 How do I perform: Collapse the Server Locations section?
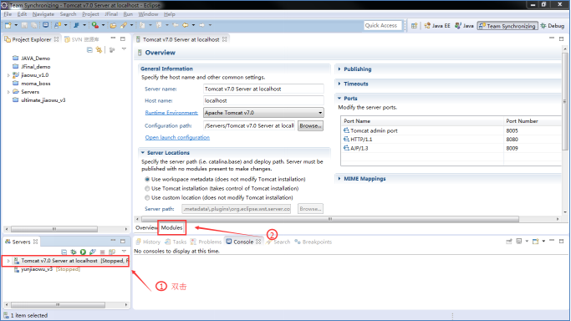143,153
